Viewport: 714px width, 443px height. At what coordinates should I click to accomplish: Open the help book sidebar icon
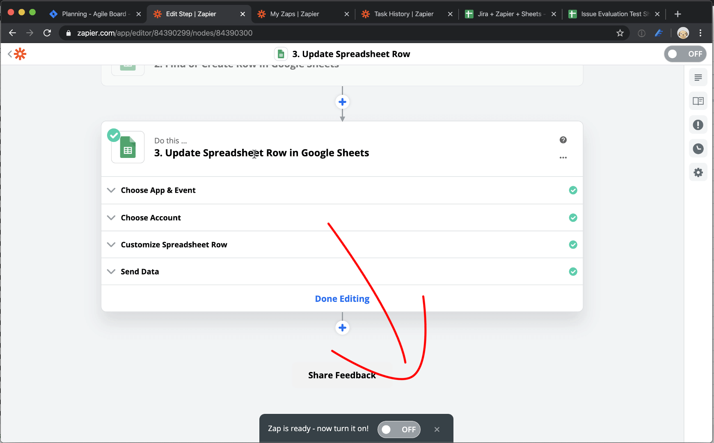[x=698, y=101]
